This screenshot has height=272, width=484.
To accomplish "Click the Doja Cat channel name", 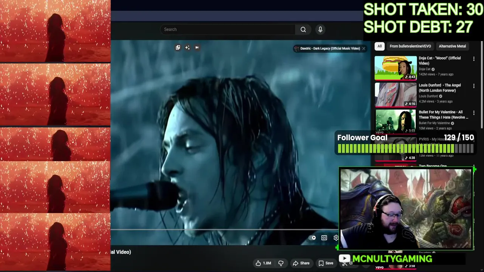I will coord(425,69).
